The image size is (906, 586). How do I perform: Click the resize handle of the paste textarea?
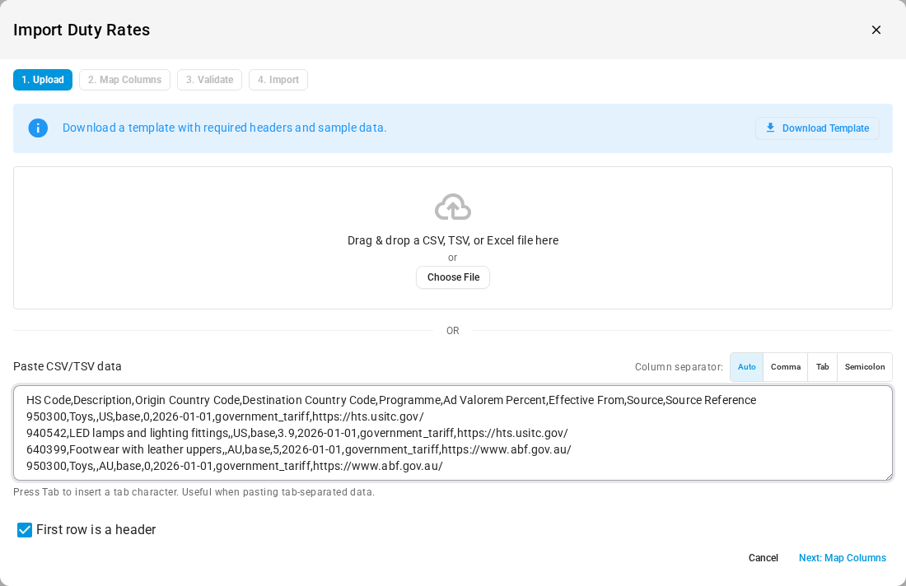coord(889,477)
